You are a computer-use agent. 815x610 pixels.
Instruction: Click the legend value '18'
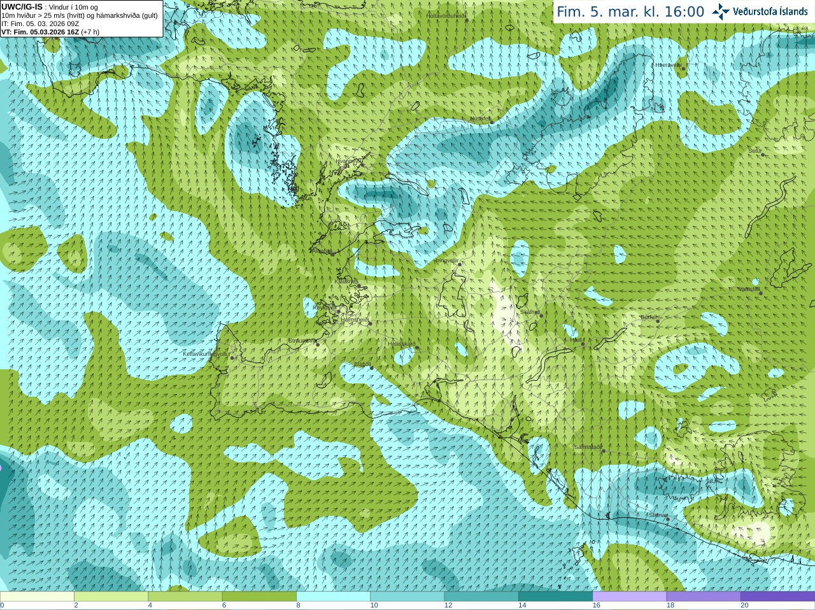[x=670, y=606]
